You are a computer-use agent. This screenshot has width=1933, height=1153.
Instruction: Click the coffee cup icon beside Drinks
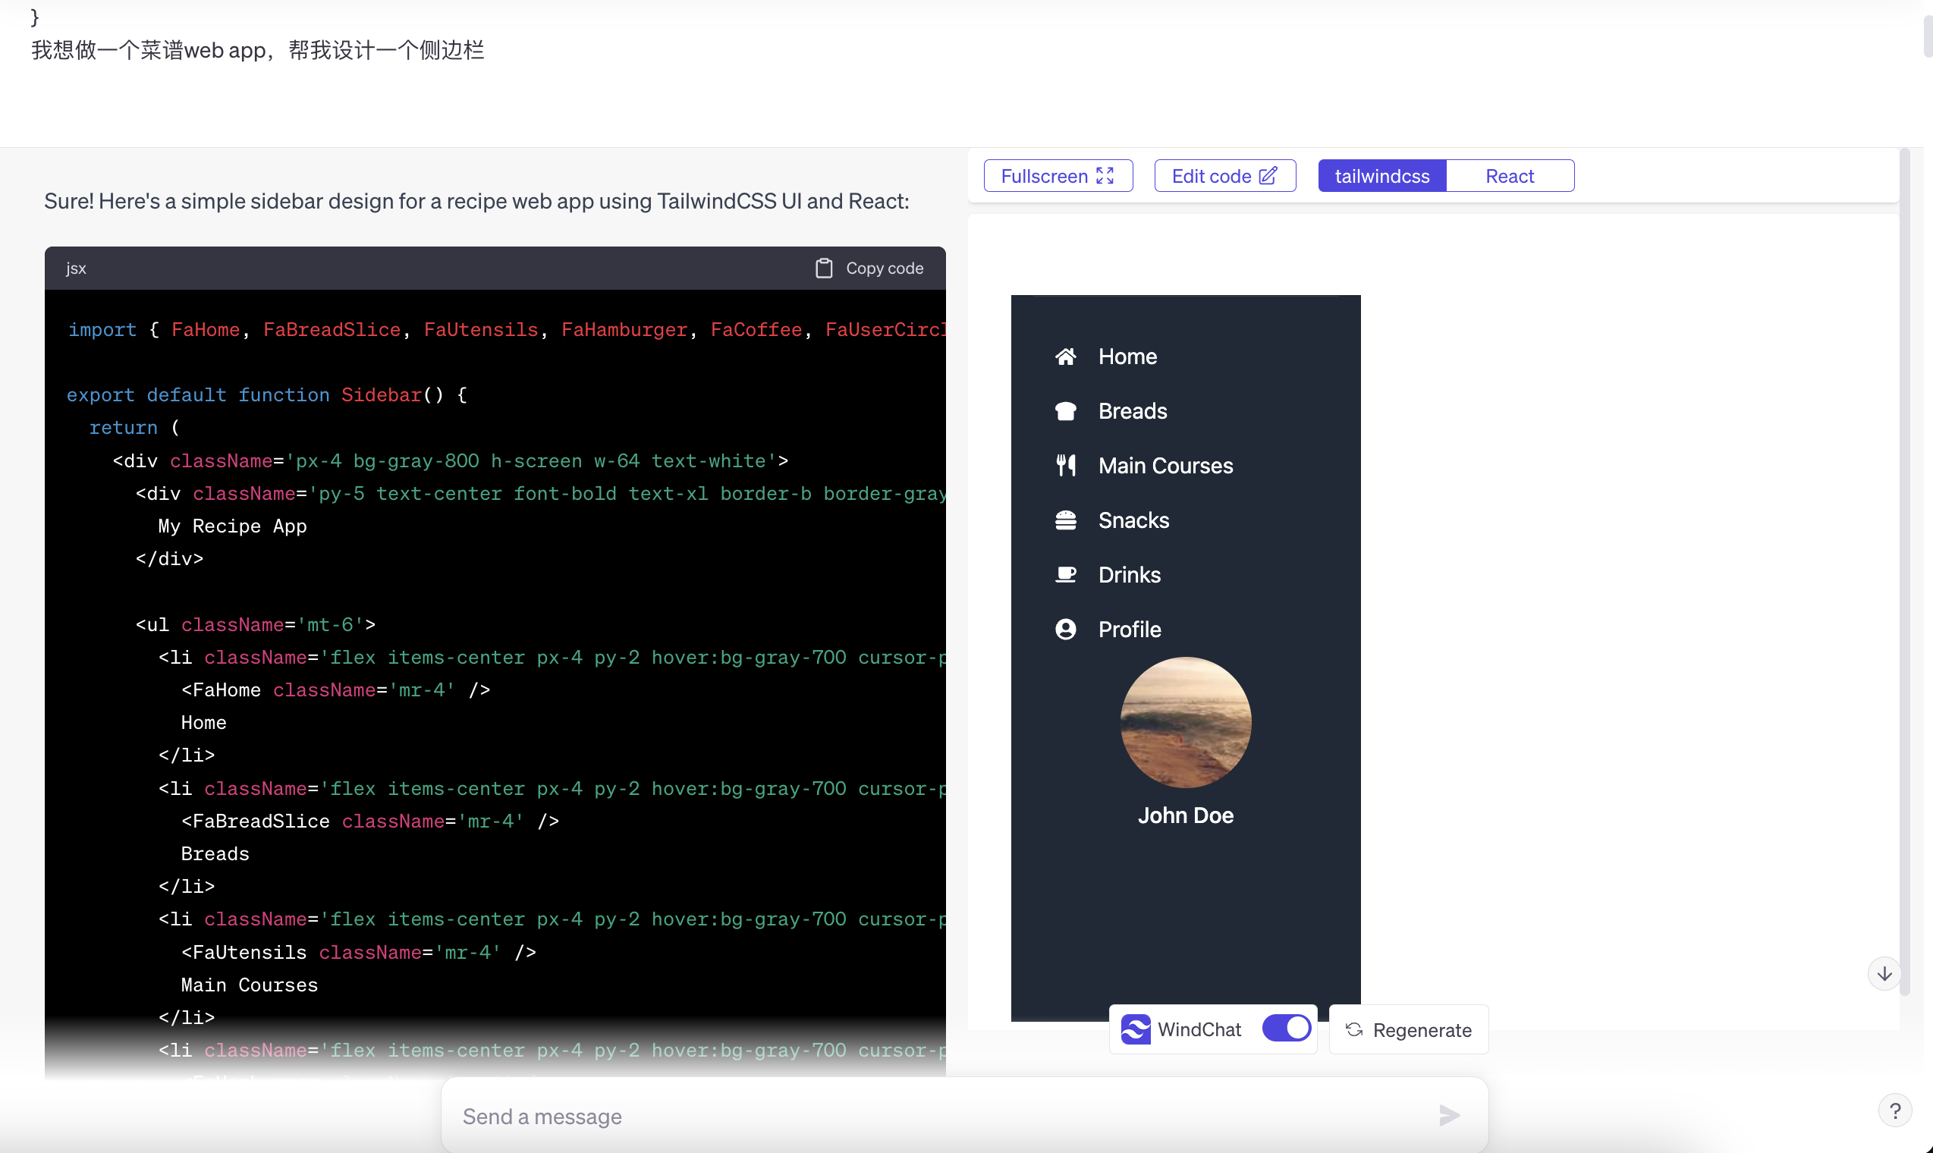pyautogui.click(x=1065, y=575)
